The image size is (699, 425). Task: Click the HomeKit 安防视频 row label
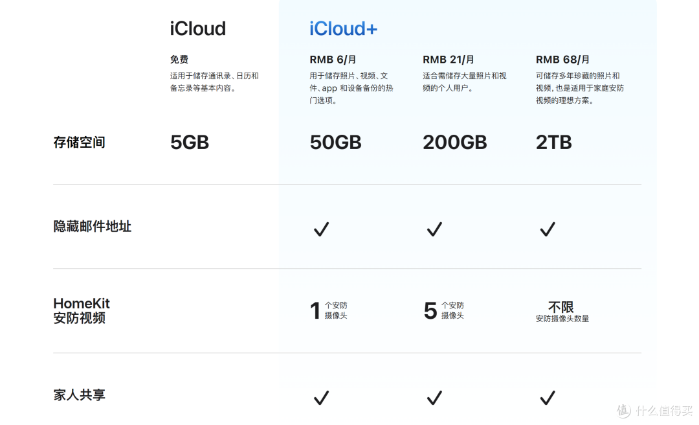(82, 310)
